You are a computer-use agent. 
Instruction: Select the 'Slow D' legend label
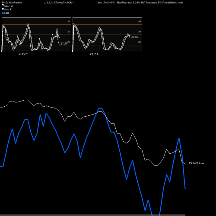pyautogui.click(x=9, y=6)
